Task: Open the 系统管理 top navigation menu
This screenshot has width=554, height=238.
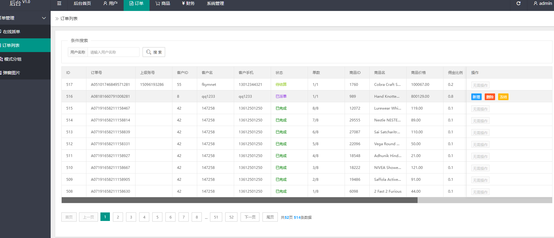Action: [x=215, y=3]
